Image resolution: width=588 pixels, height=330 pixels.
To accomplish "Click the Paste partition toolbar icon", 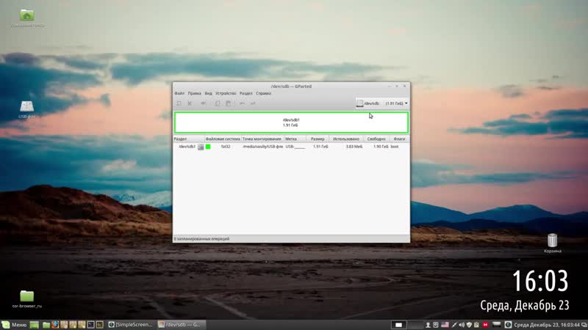I will pos(228,103).
